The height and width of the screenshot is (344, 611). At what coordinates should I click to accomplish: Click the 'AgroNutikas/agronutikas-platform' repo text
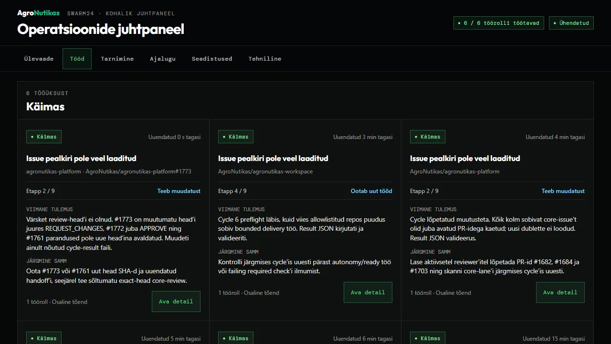(x=454, y=172)
